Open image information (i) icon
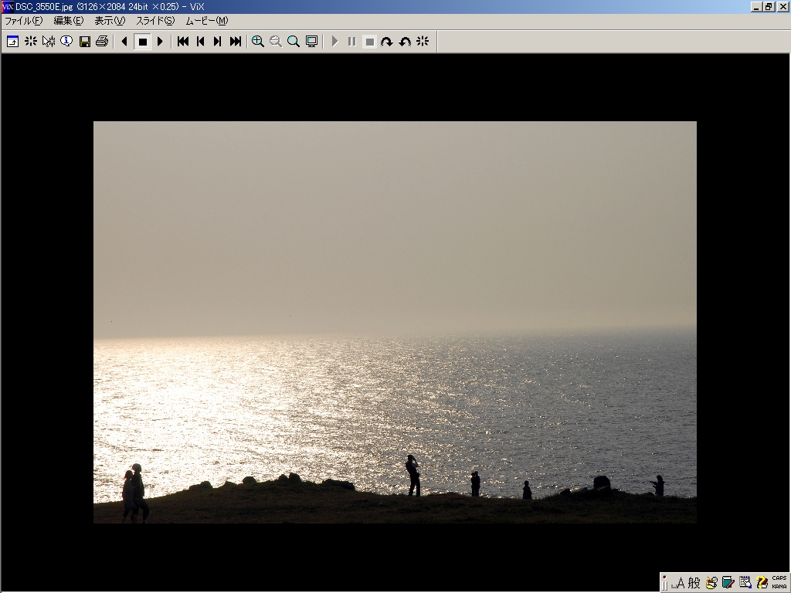The width and height of the screenshot is (791, 593). [66, 42]
